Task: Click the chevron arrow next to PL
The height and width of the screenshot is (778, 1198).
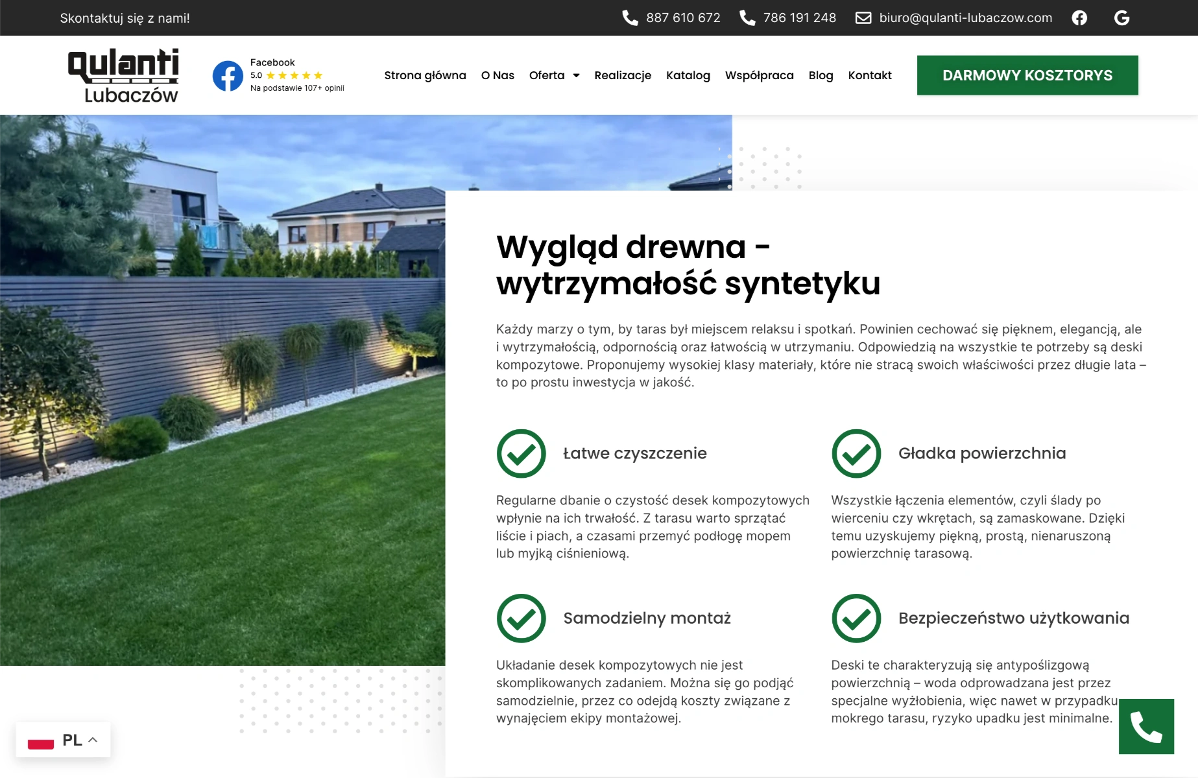Action: coord(93,740)
